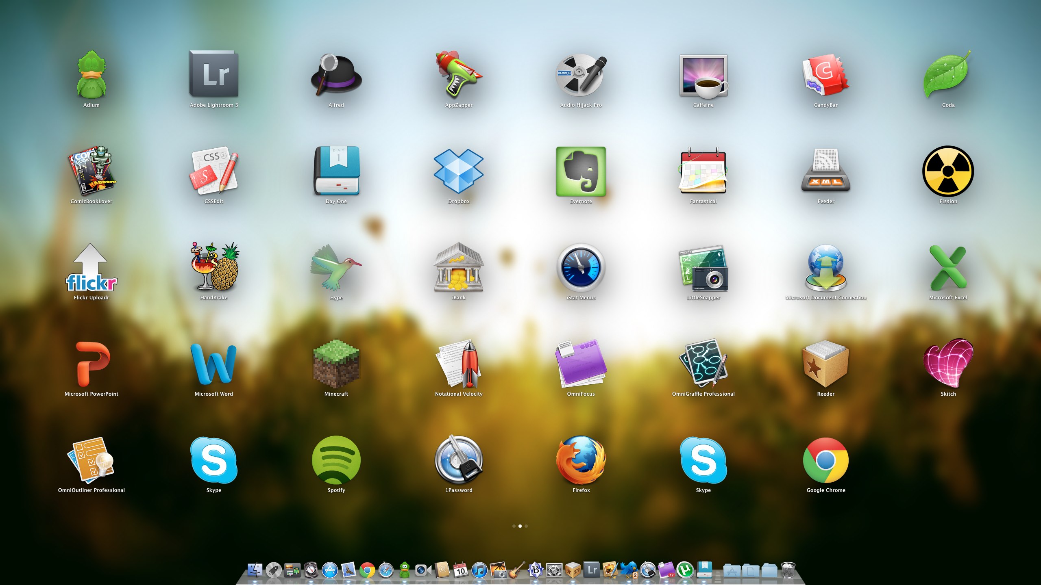Open Safari in the Dock
This screenshot has height=585, width=1041.
(x=386, y=570)
